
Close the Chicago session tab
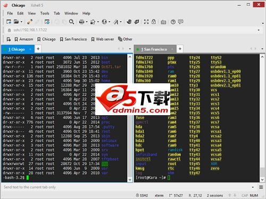click(30, 49)
